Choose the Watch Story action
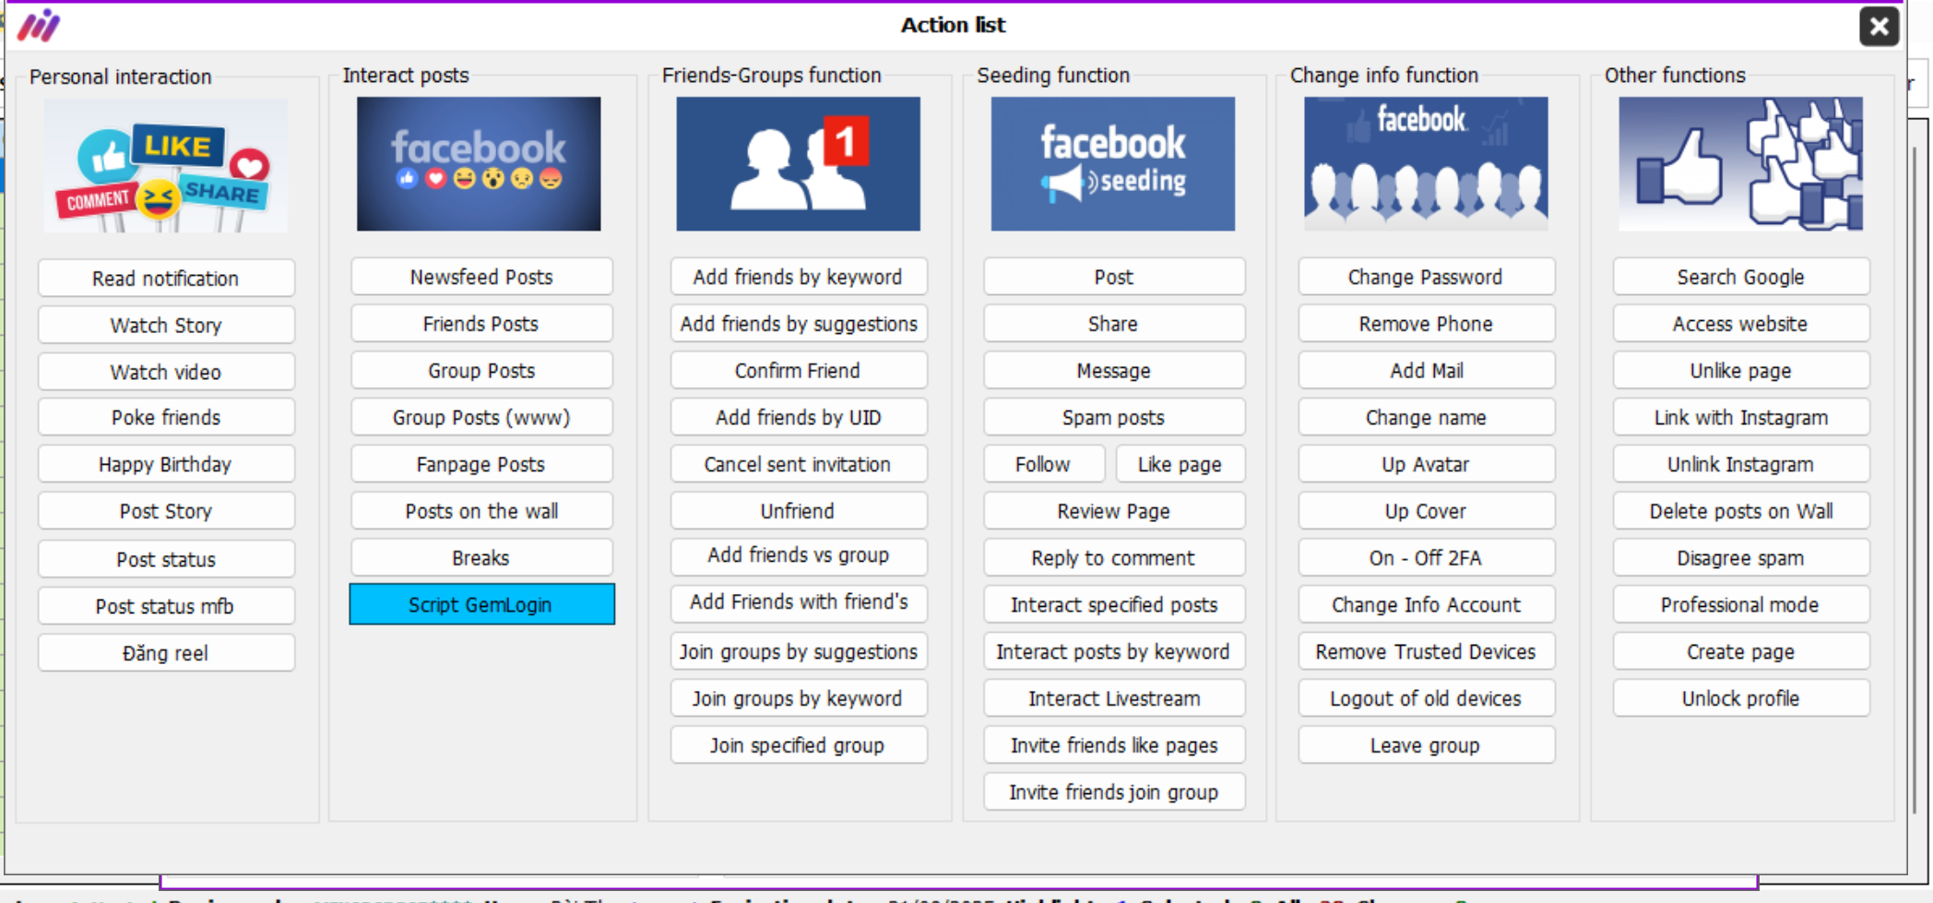Viewport: 1933px width, 903px height. coord(166,326)
